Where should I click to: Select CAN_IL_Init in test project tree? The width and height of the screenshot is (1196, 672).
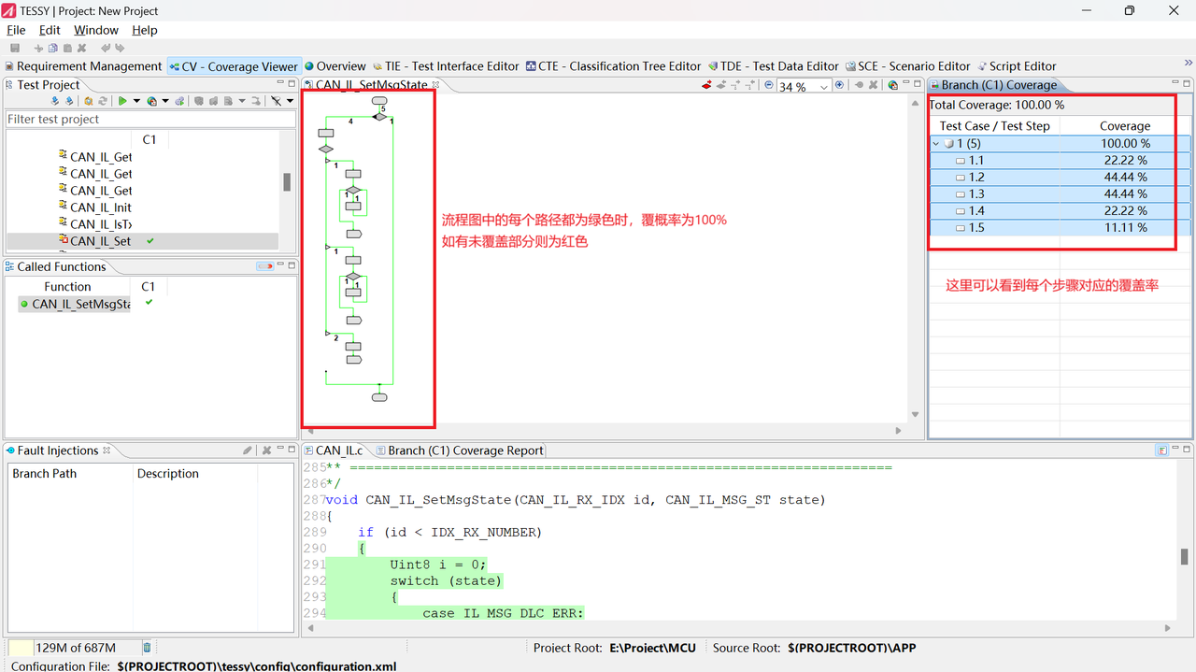click(100, 207)
